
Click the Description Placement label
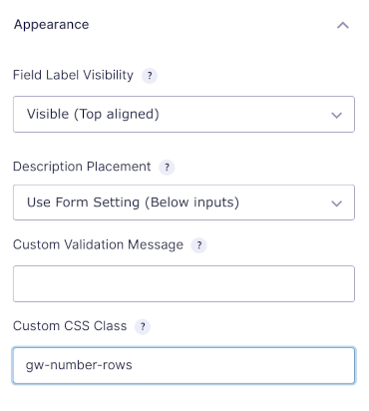(82, 167)
